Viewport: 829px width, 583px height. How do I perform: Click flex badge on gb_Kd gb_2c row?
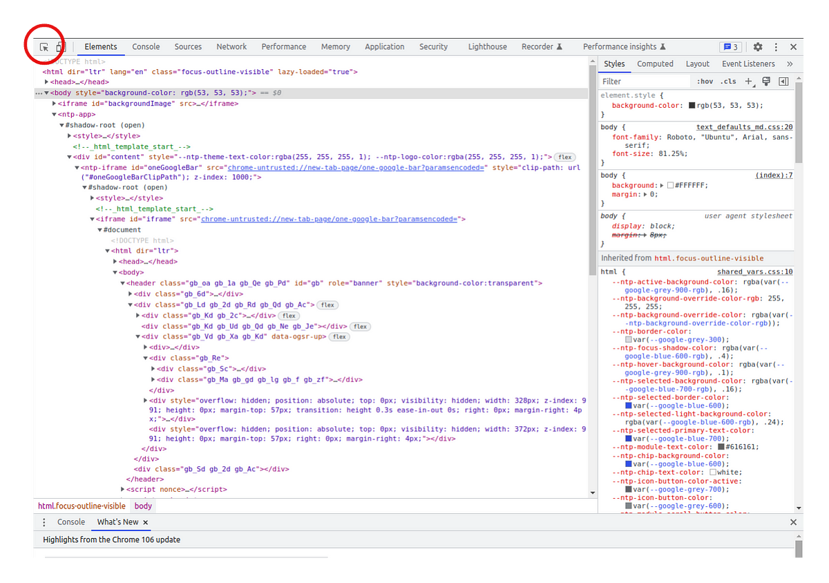tap(289, 316)
